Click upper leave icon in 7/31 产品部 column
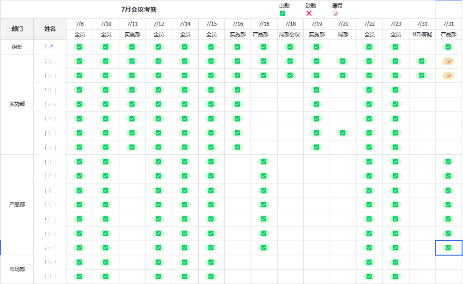463x284 pixels. pos(448,61)
